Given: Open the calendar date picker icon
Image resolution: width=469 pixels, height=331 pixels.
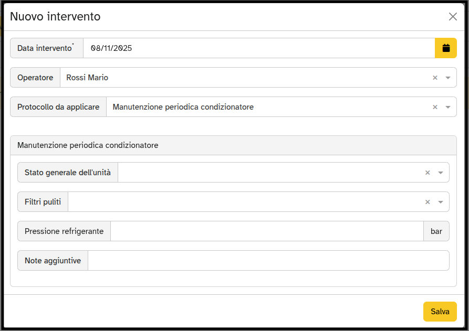Looking at the screenshot, I should click(x=445, y=48).
